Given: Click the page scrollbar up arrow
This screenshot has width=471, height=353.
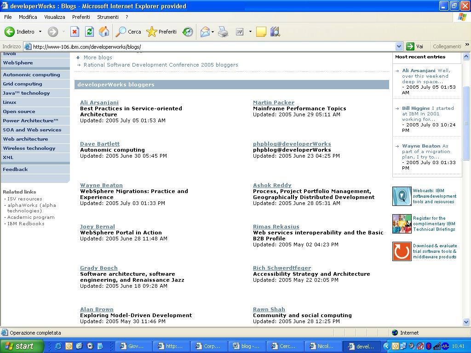Looking at the screenshot, I should (466, 56).
